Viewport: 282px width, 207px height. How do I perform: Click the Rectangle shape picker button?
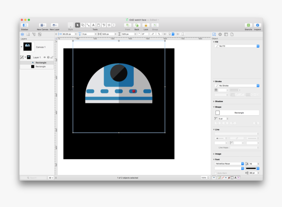coord(237,113)
